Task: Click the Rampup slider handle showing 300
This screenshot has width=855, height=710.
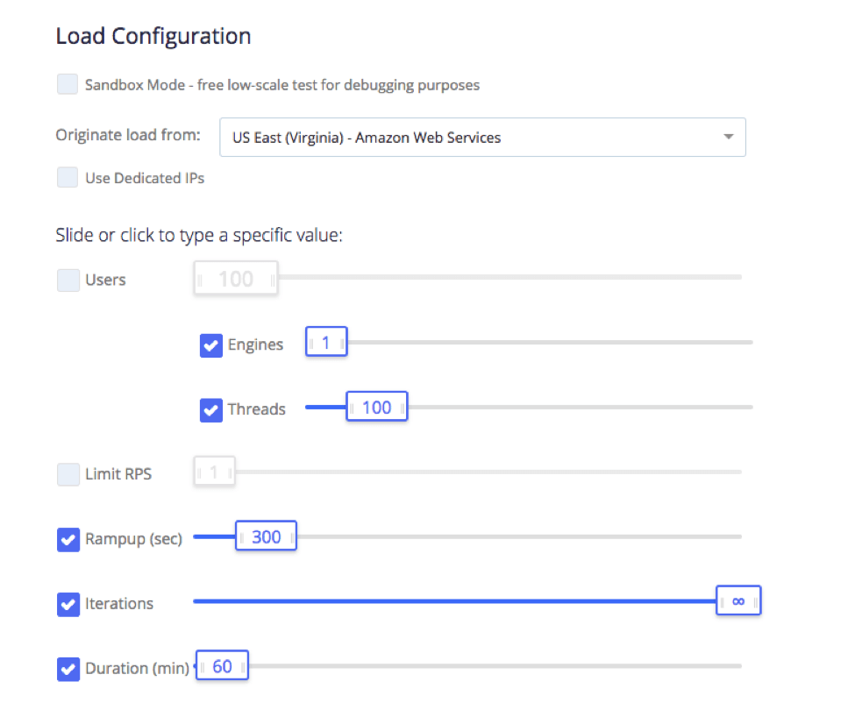Action: click(266, 536)
